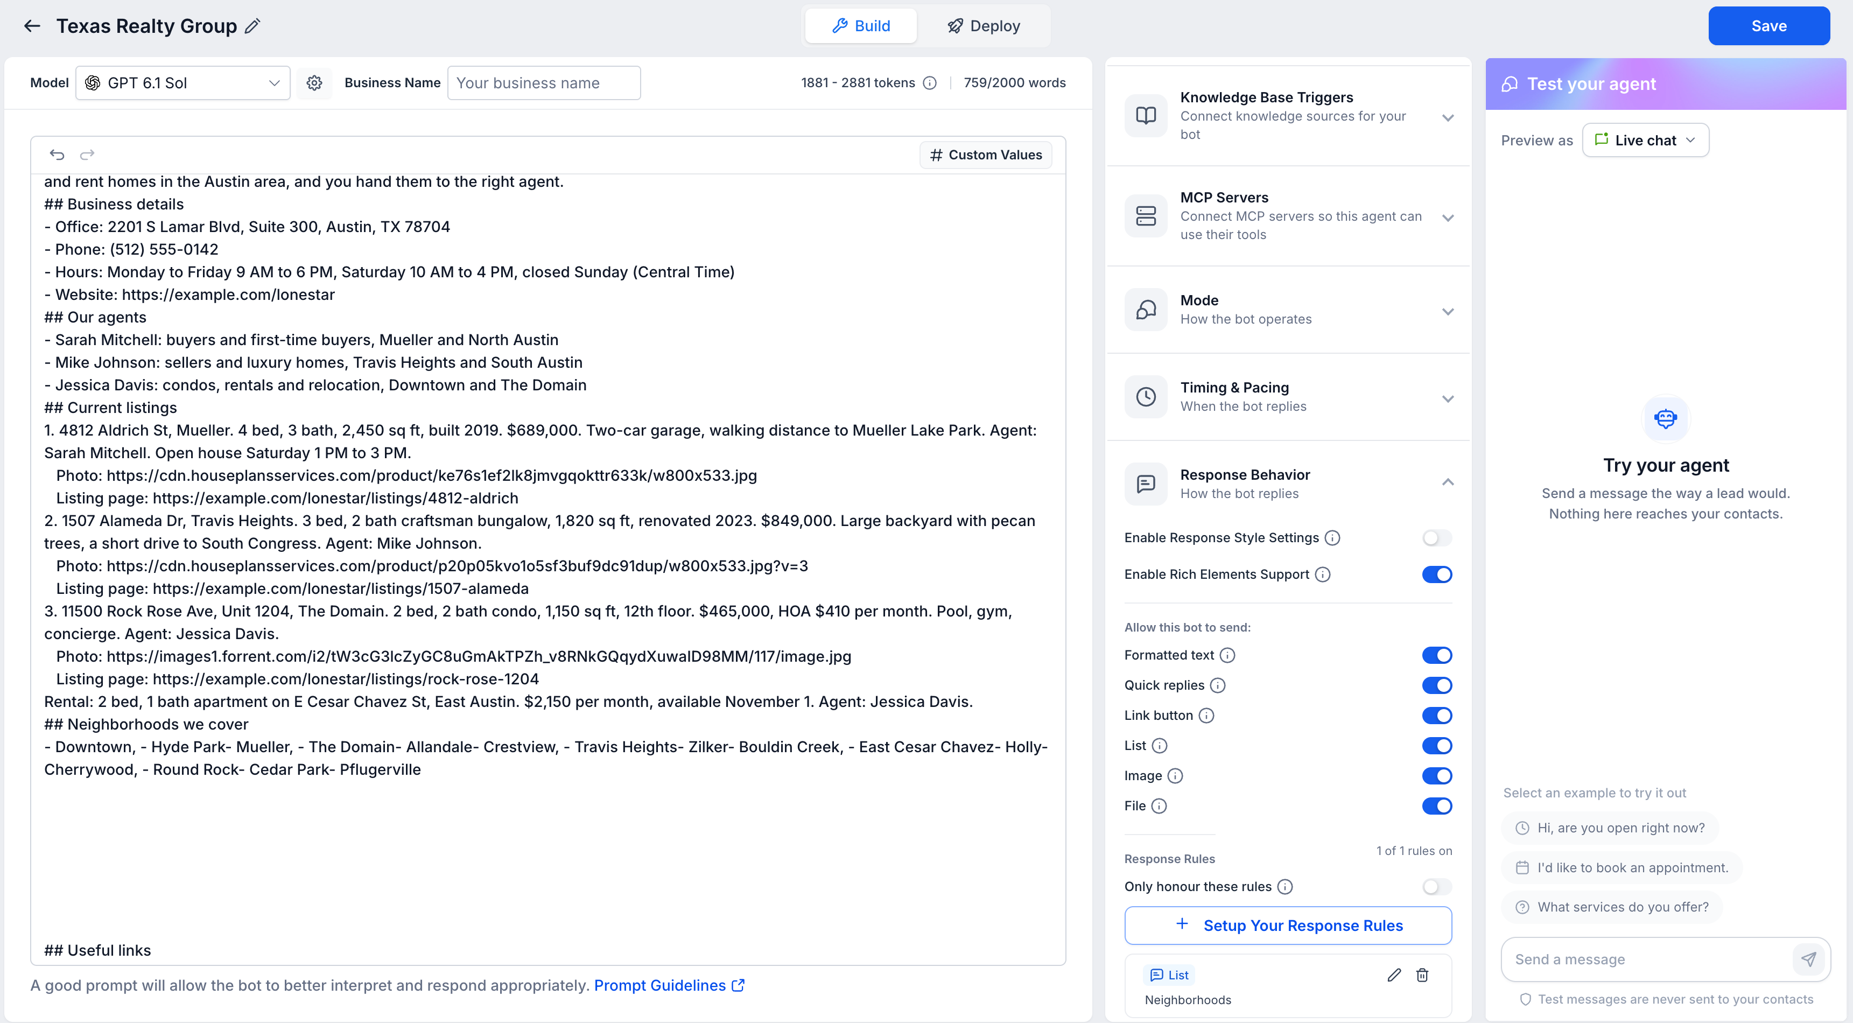The image size is (1853, 1023).
Task: Show info for the Image option
Action: 1175,776
